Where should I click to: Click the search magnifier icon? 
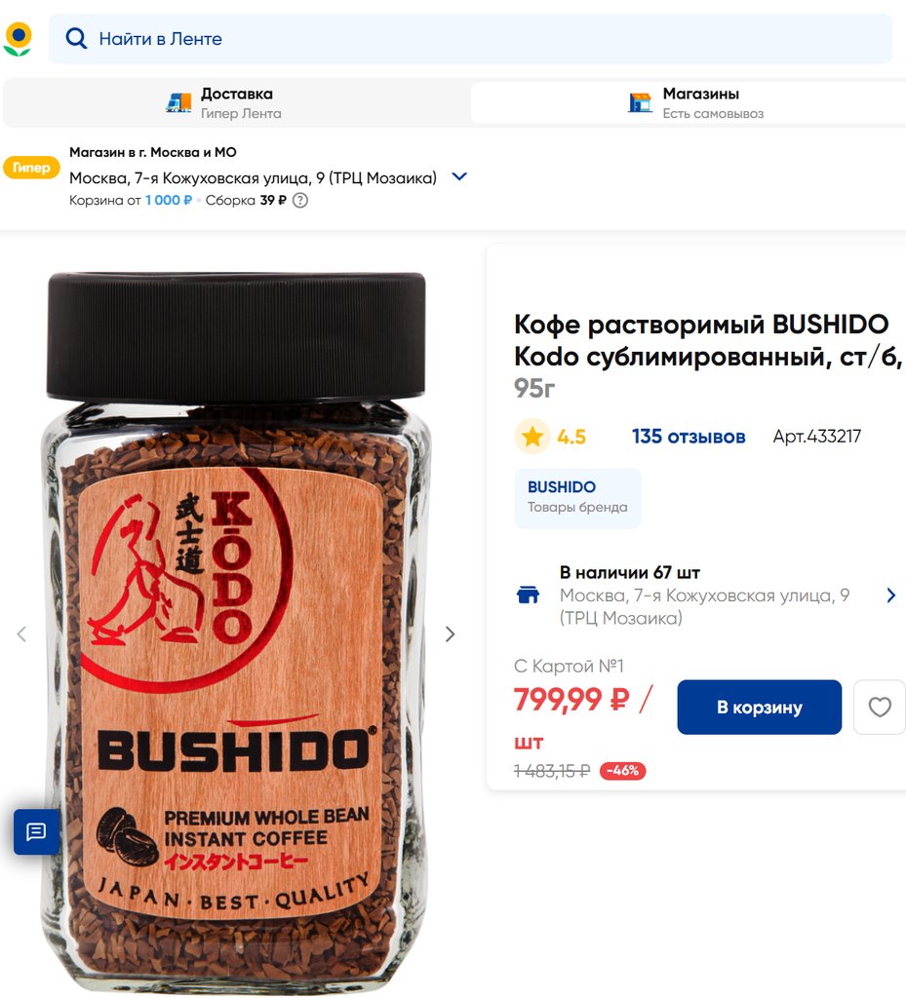tap(76, 39)
